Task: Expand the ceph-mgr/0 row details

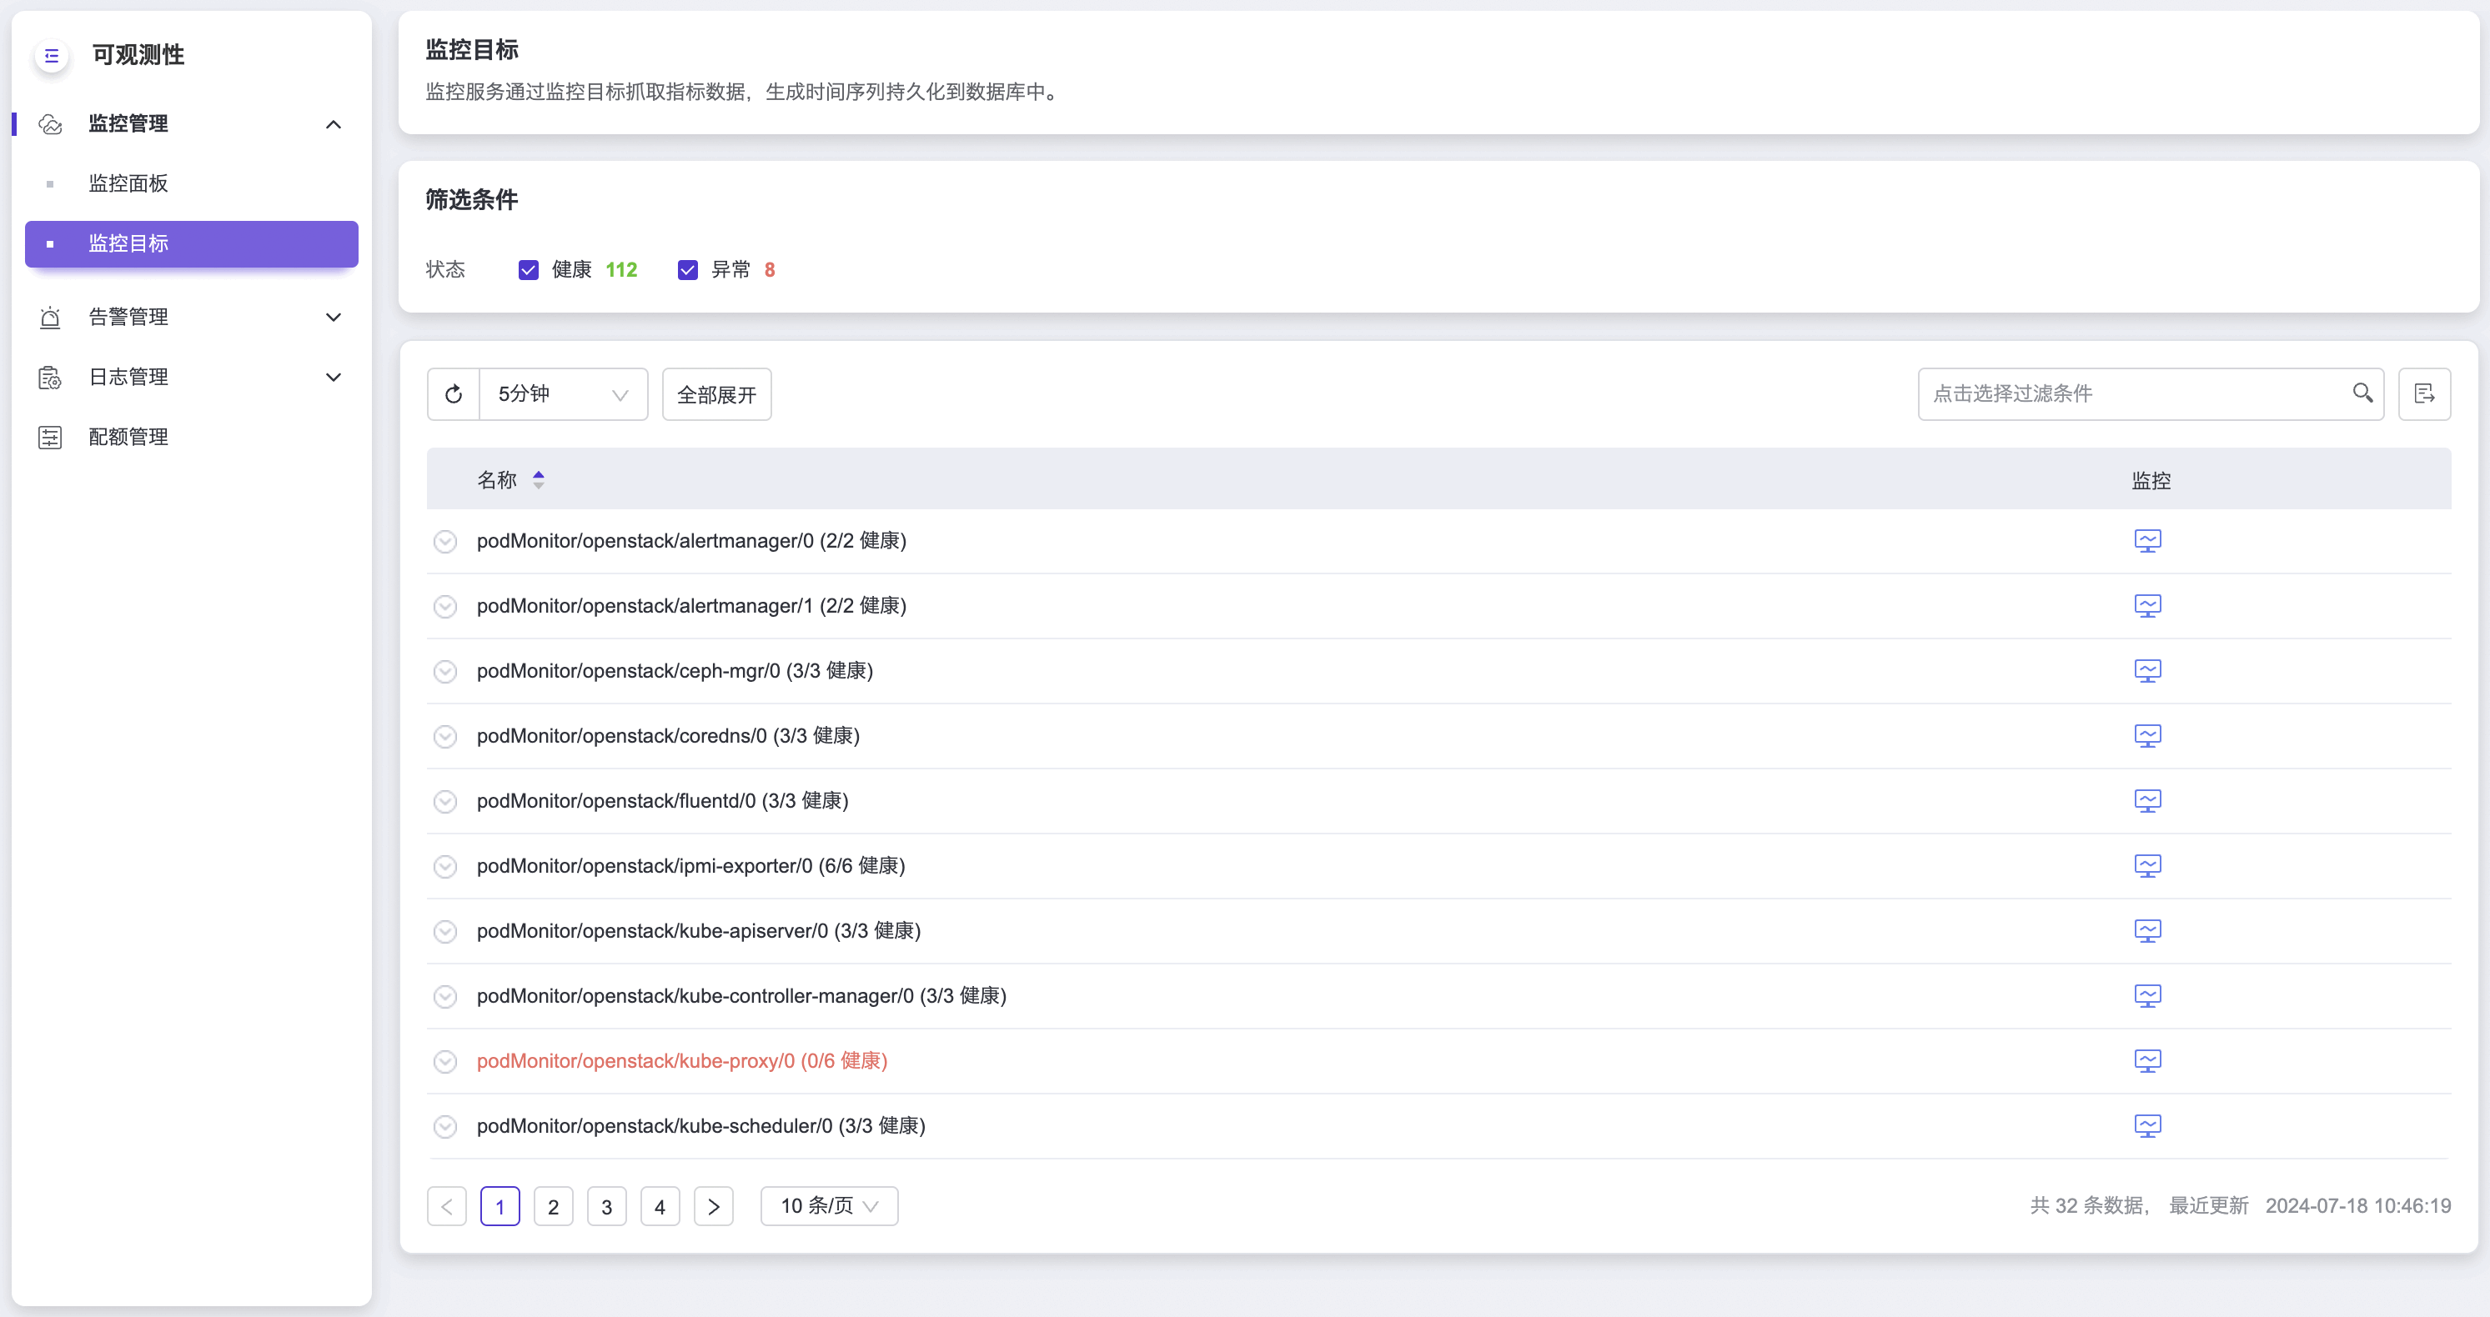Action: [x=444, y=672]
